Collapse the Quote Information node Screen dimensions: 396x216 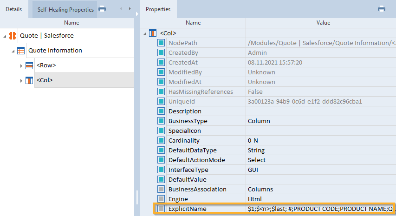click(x=13, y=51)
